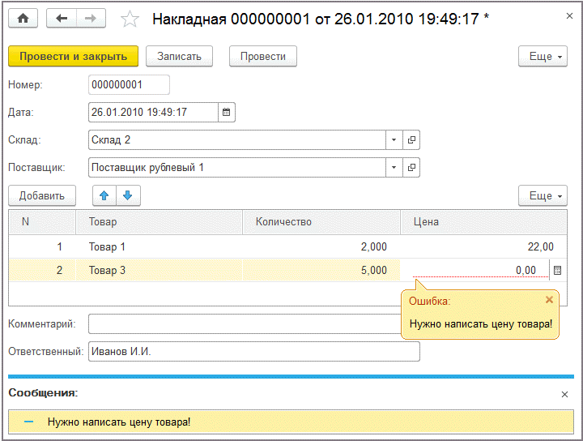Open Склад 2 record with open icon
583x441 pixels.
[x=411, y=140]
